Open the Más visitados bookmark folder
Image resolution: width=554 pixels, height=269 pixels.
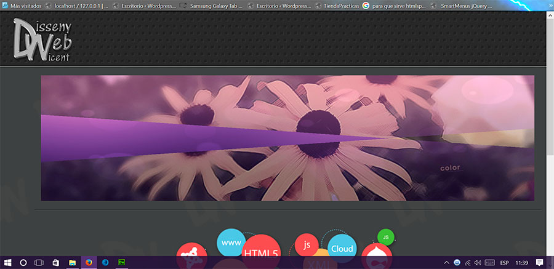[22, 6]
